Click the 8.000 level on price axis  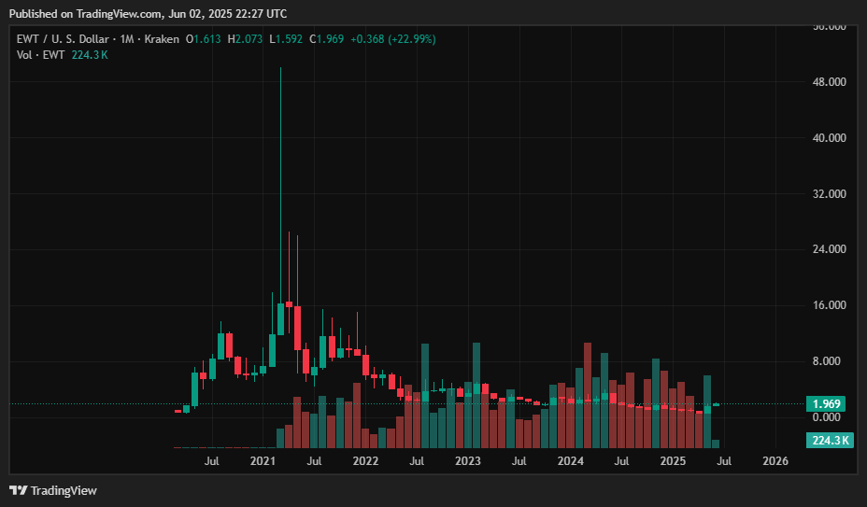[829, 361]
